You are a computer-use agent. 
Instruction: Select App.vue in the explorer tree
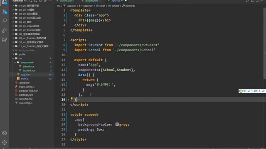(25, 74)
